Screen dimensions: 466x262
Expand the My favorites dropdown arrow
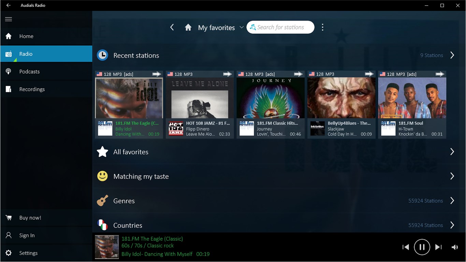click(x=242, y=27)
